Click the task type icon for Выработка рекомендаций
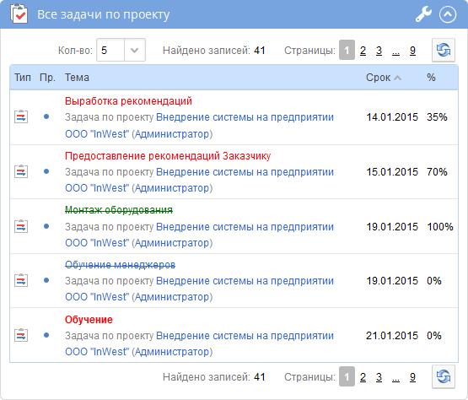Image resolution: width=468 pixels, height=400 pixels. [x=21, y=116]
